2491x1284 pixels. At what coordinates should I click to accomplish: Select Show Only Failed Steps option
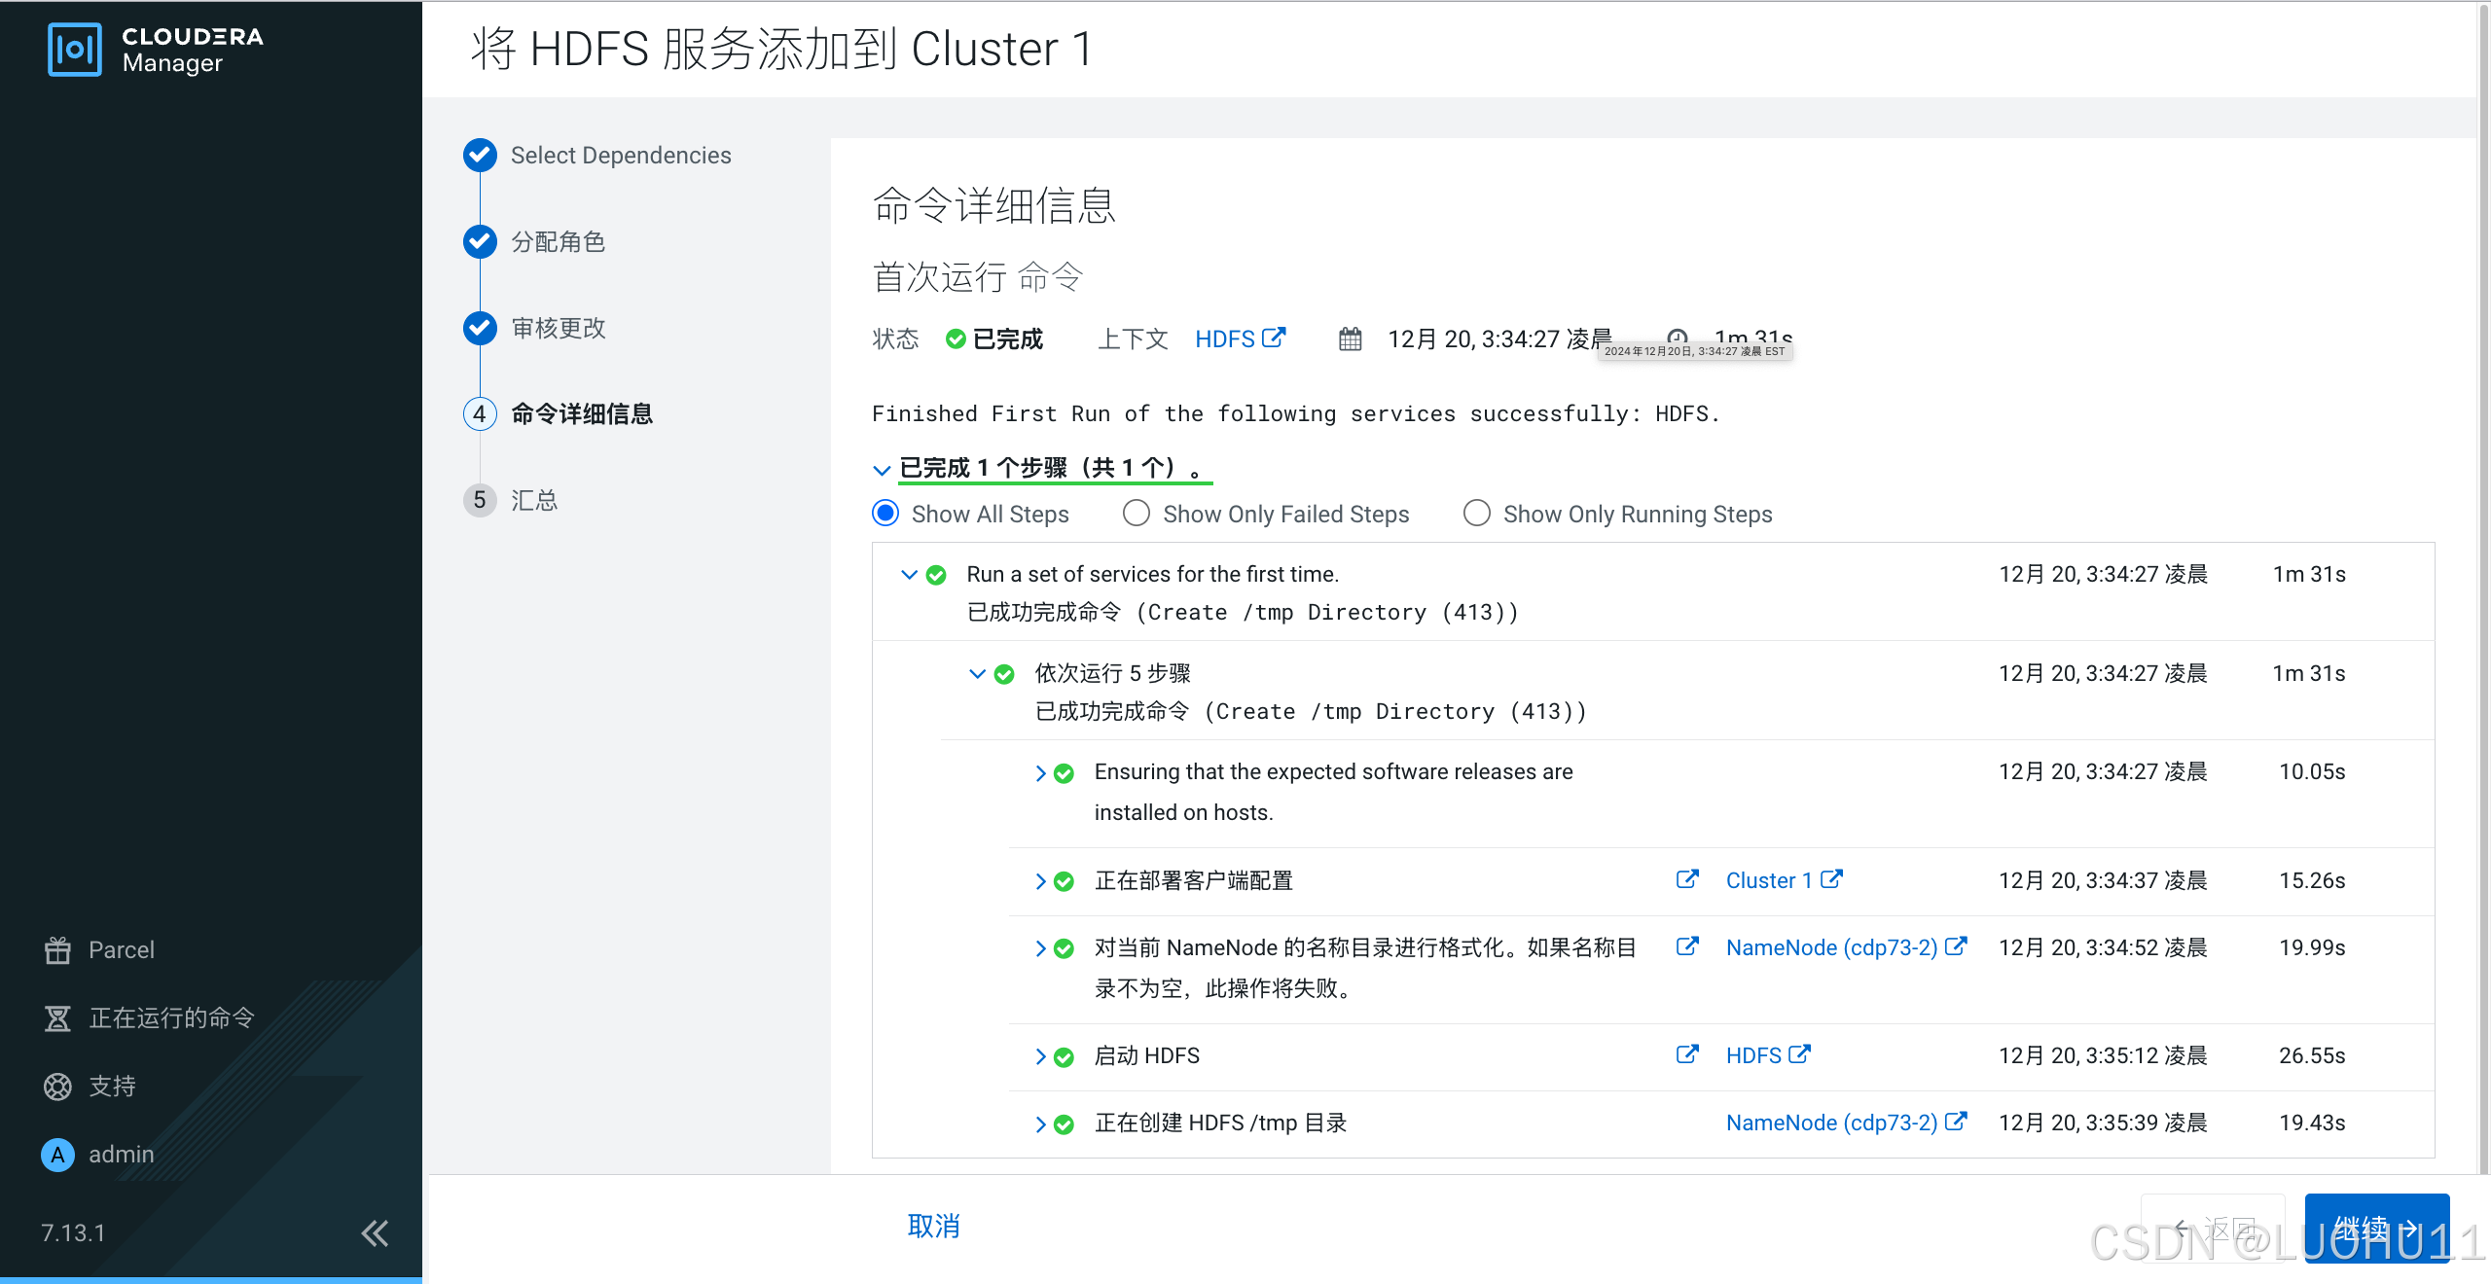pos(1137,514)
